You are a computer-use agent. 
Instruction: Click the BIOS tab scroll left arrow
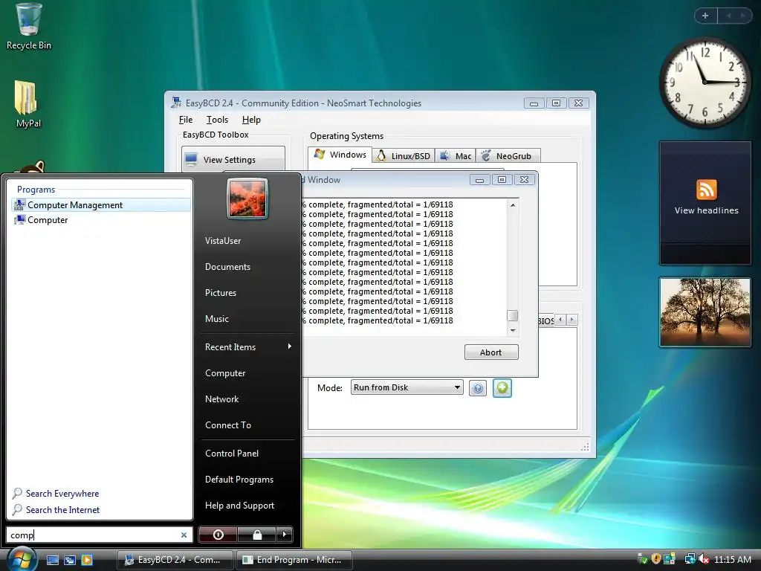click(x=560, y=320)
